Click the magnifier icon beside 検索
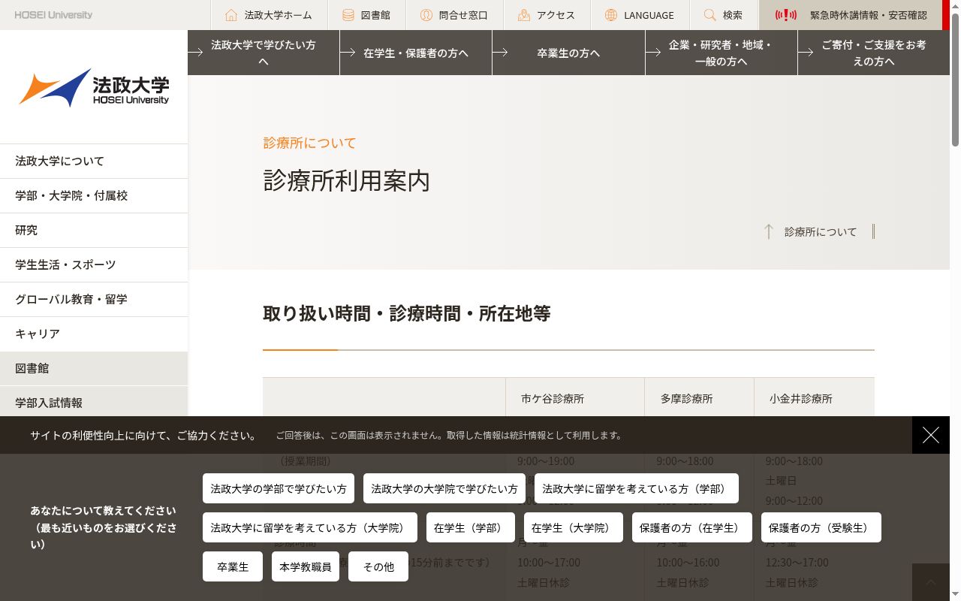Screen dimensions: 961x601 710,15
